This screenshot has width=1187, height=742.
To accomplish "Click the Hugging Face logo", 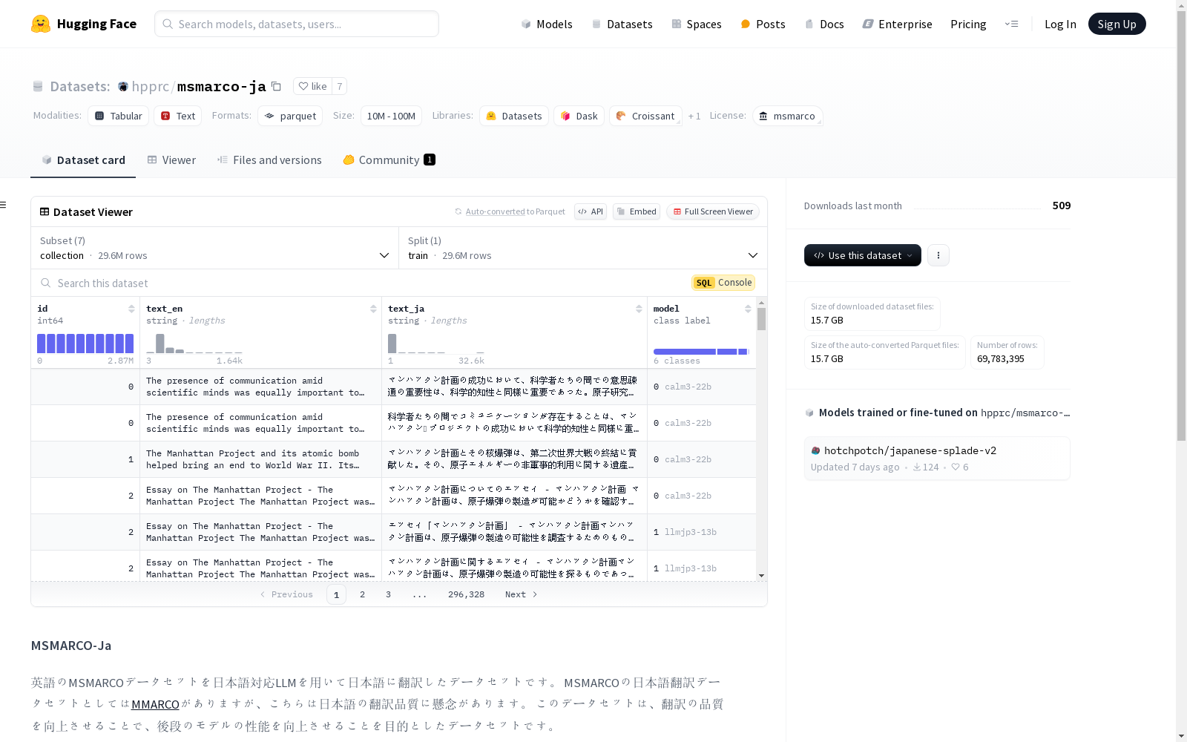I will coord(84,24).
